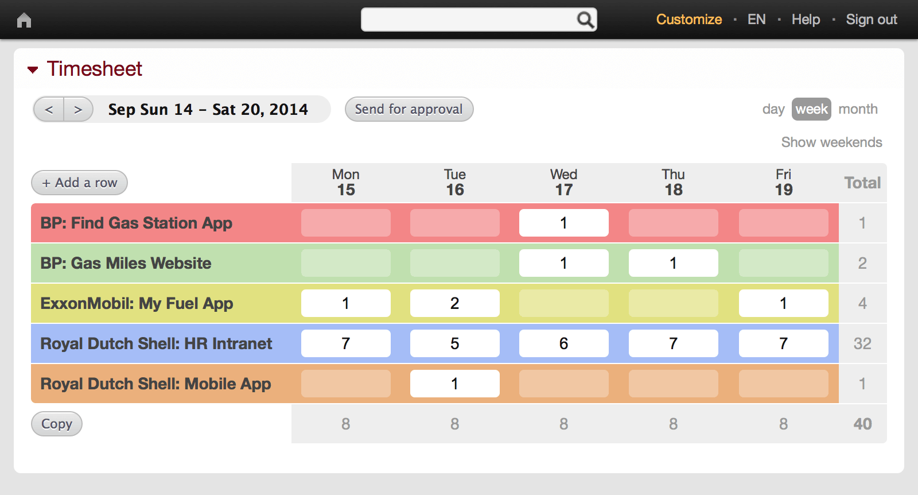This screenshot has height=495, width=918.
Task: Edit Find Gas Station App Tuesday cell
Action: 455,223
